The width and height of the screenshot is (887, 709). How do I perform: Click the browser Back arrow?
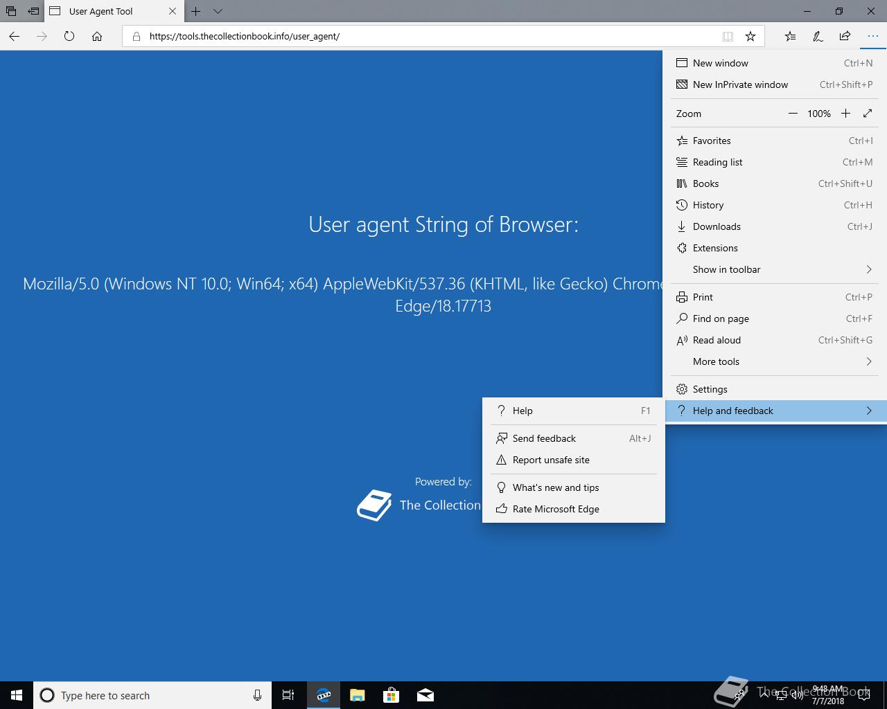[x=15, y=36]
